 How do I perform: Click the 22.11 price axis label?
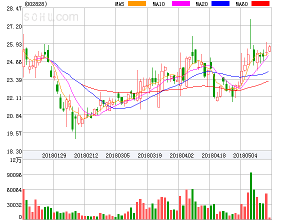[x=14, y=98]
